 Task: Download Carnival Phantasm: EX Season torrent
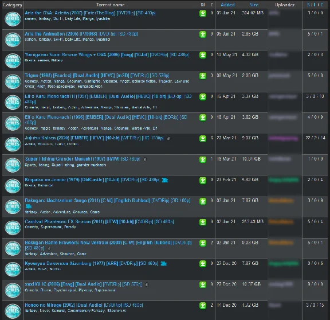203,223
